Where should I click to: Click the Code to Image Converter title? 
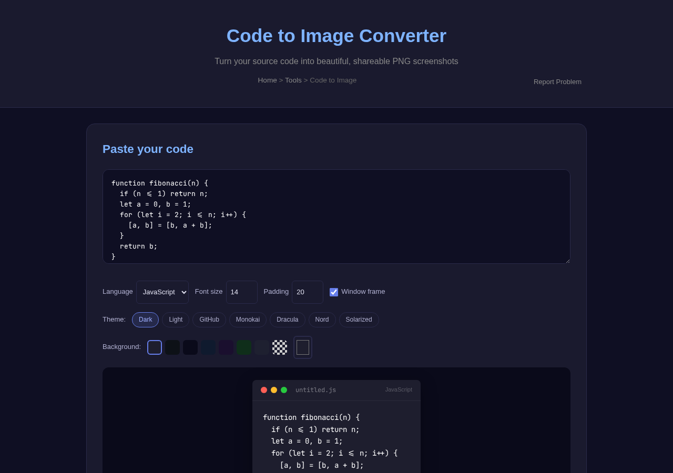click(336, 36)
